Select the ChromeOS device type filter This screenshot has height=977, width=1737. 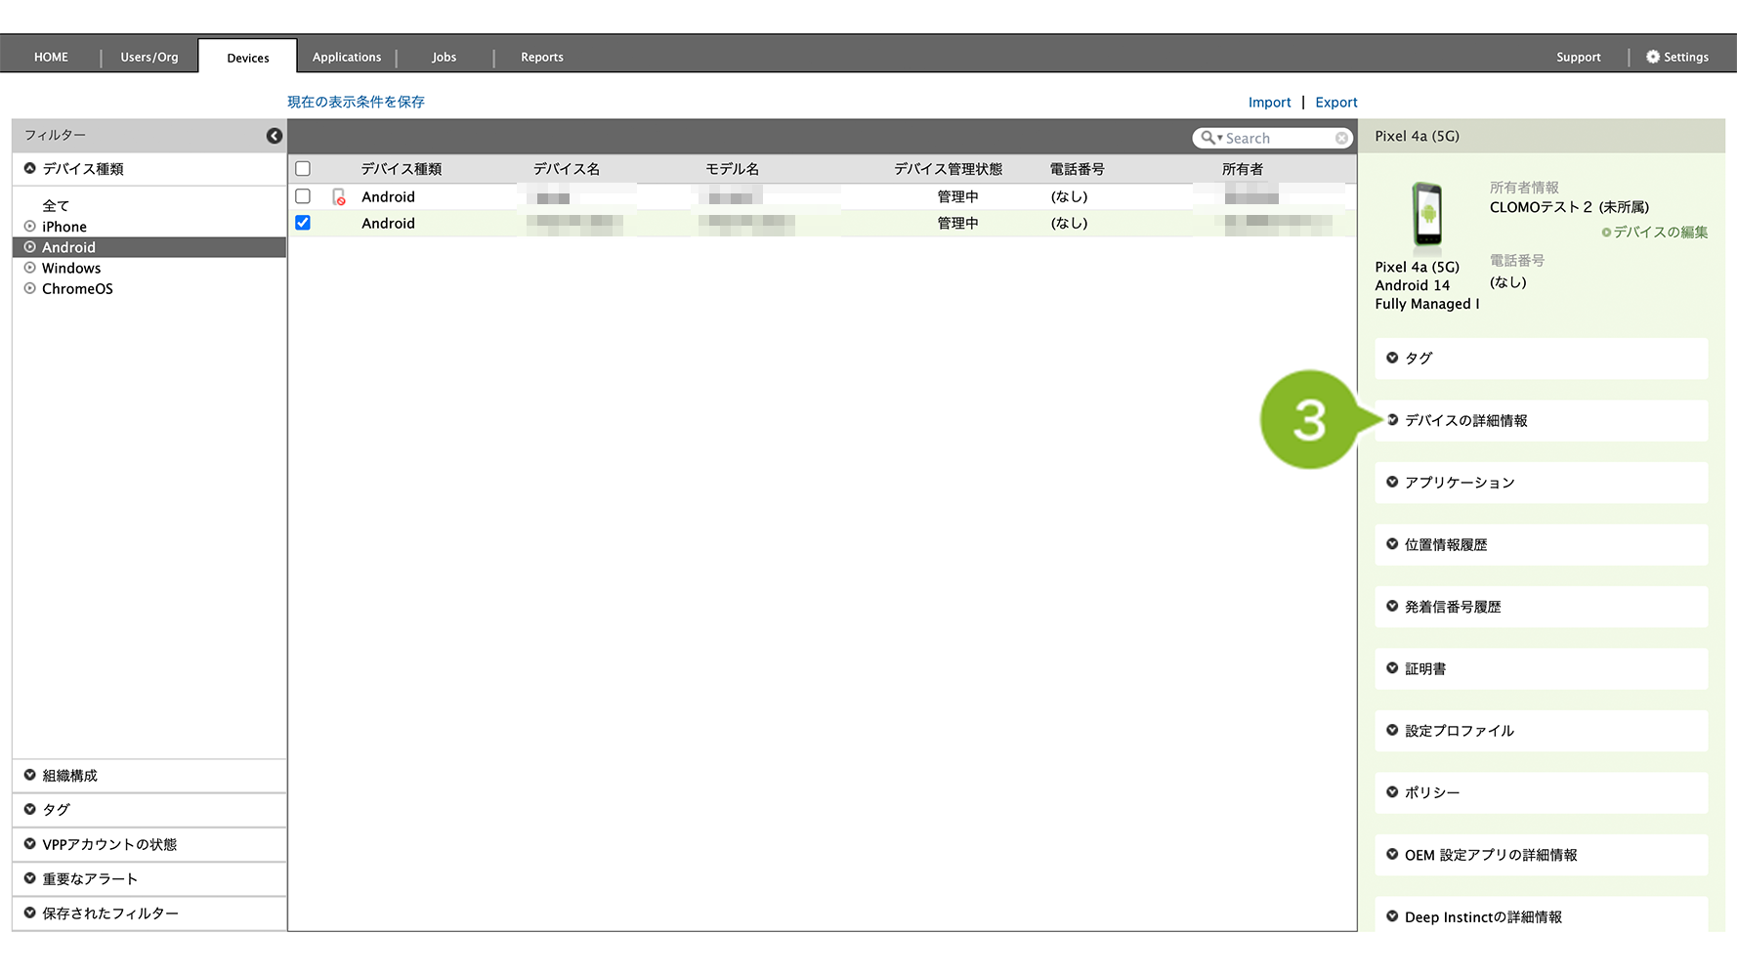[x=76, y=289]
